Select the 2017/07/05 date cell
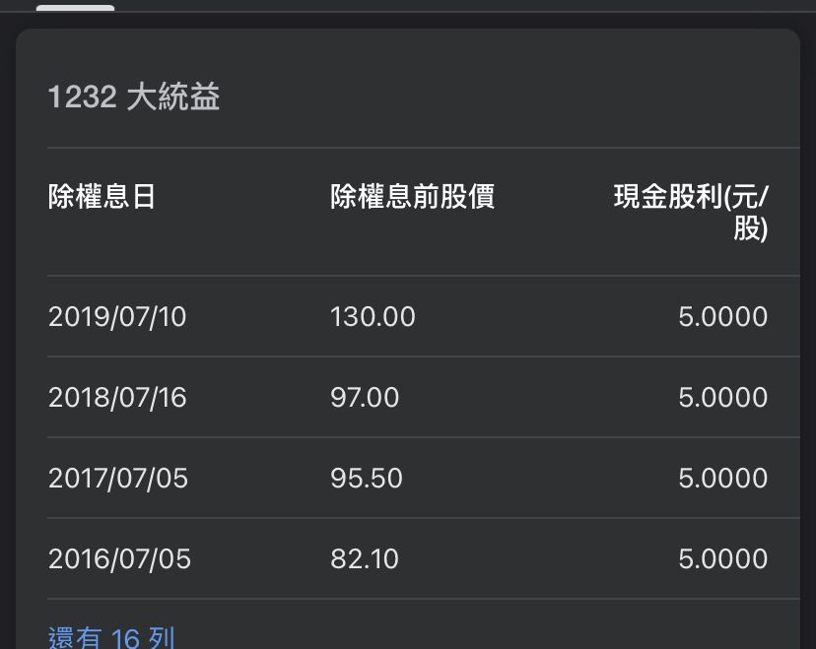816x649 pixels. pos(117,479)
